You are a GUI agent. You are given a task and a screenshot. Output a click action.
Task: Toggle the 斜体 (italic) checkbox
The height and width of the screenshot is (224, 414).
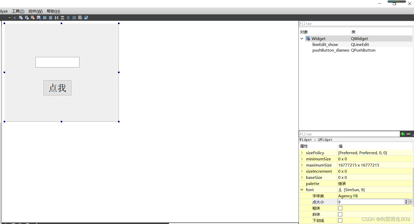[x=340, y=214]
